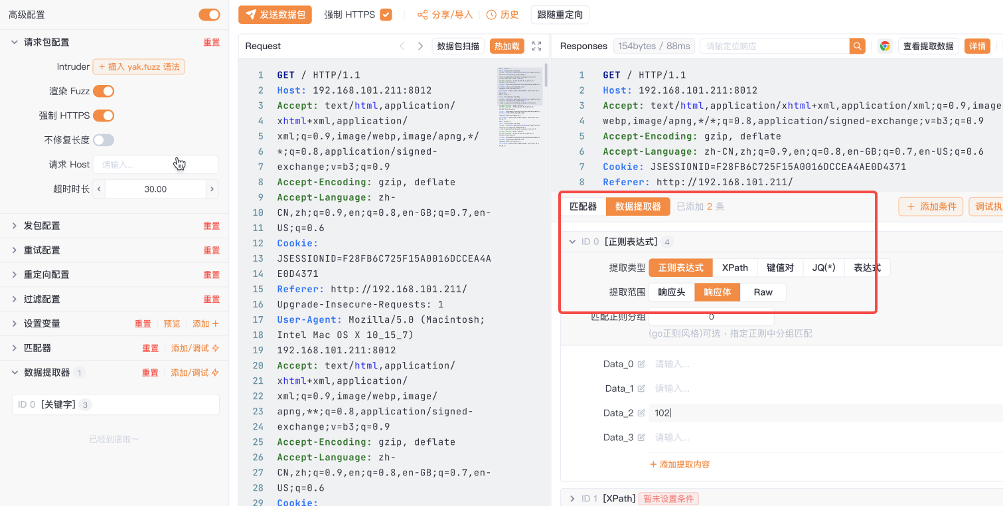Edit the Data_2 field name
Viewport: 1003px width, 506px height.
click(641, 413)
